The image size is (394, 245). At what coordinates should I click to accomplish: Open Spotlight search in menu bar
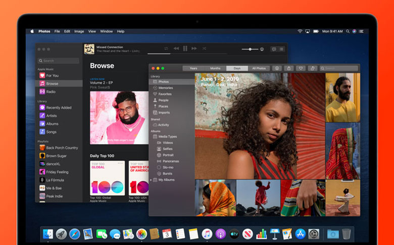348,31
